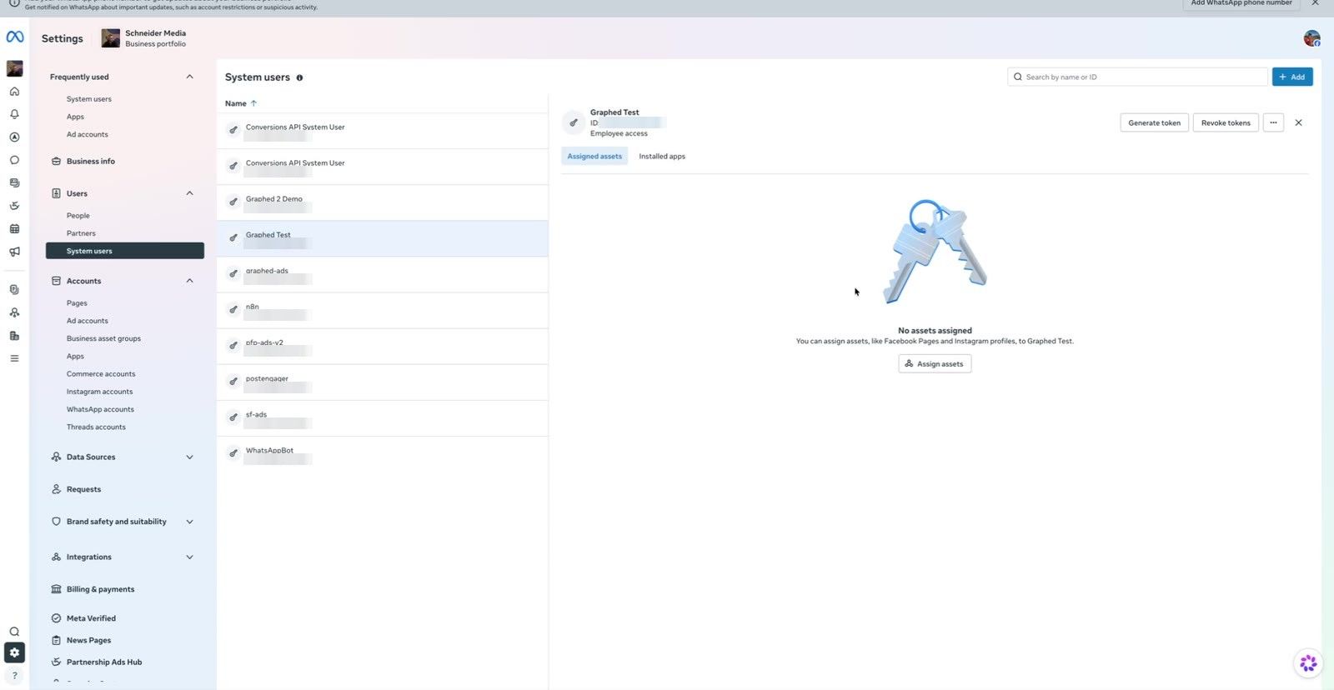Click the megaphone ads icon

tap(14, 252)
